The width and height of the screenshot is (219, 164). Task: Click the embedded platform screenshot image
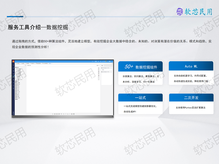(x=63, y=89)
